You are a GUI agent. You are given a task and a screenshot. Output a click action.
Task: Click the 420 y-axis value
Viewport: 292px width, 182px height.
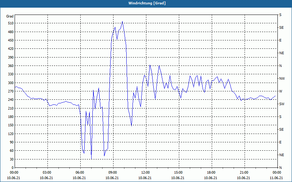(11, 49)
